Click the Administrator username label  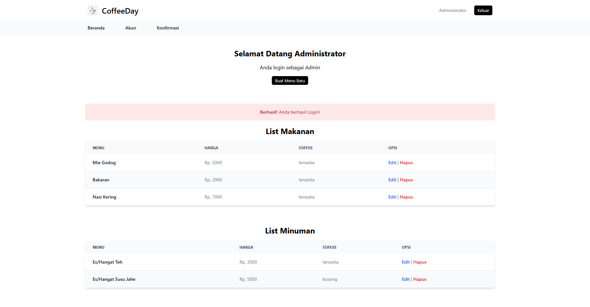453,10
